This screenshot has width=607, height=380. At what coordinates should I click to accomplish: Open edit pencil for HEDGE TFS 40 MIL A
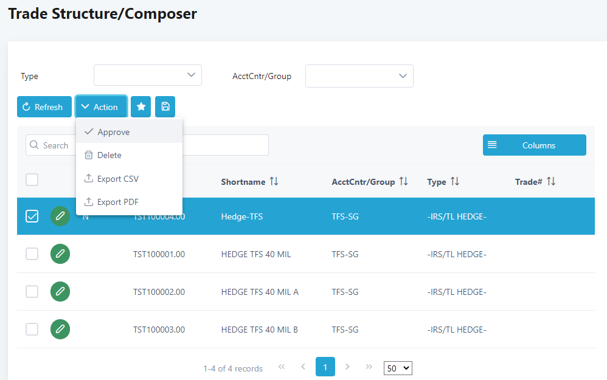click(60, 292)
